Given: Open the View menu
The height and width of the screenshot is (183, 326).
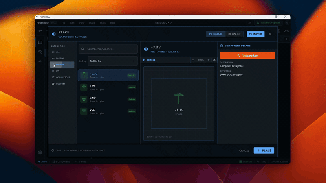Looking at the screenshot, I should (81, 23).
